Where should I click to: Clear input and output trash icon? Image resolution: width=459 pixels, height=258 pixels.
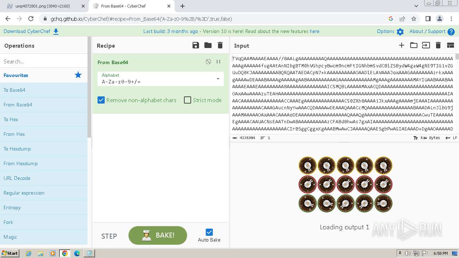438,45
